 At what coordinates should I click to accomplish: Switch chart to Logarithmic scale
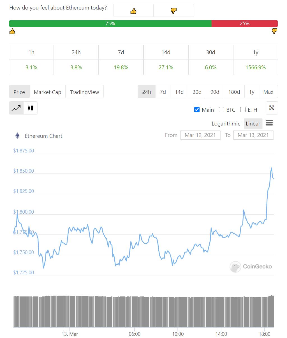click(226, 124)
